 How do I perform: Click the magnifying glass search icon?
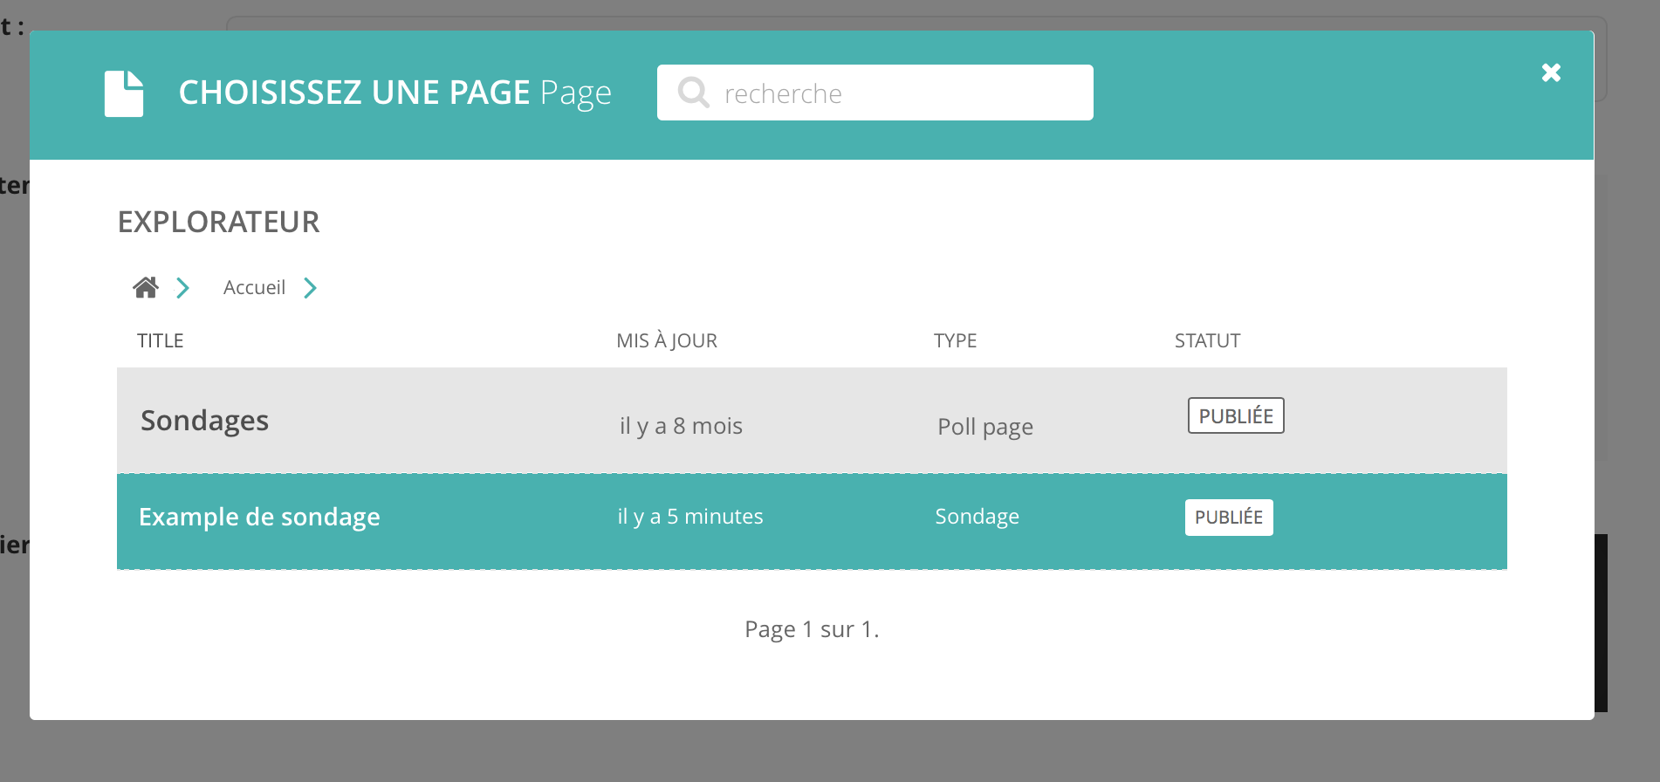click(x=694, y=93)
